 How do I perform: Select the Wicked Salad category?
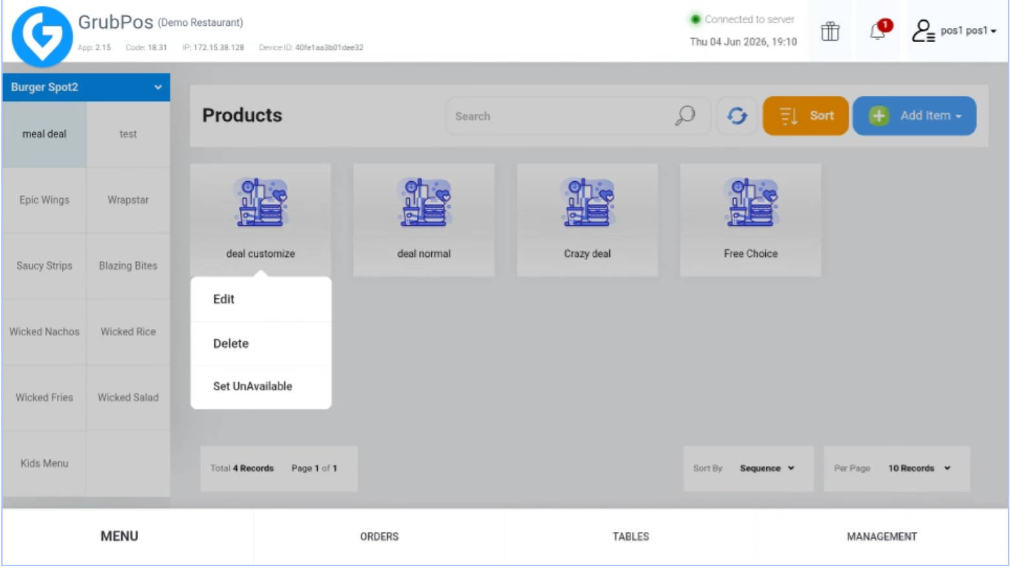[x=128, y=399]
